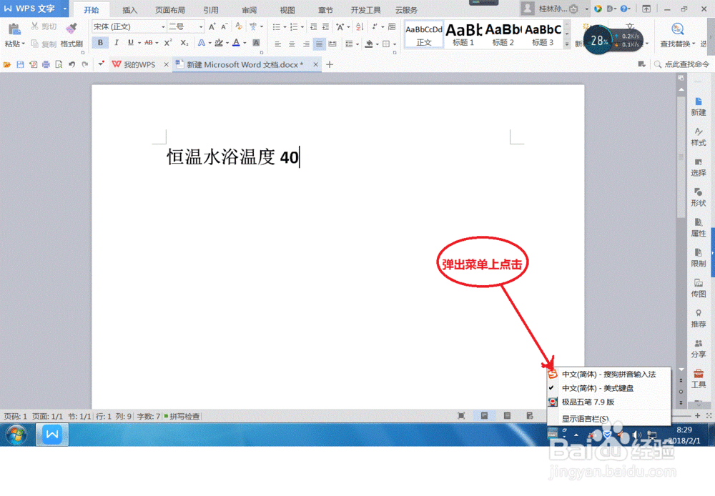
Task: Click the WPS icon in the Windows taskbar
Action: click(51, 434)
